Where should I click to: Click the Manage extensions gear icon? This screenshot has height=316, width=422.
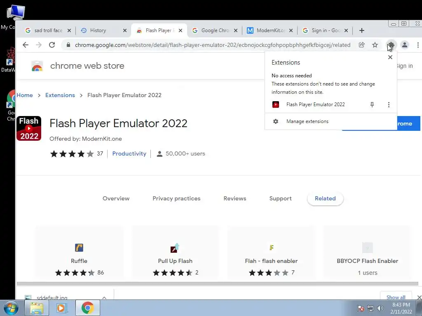coord(276,121)
